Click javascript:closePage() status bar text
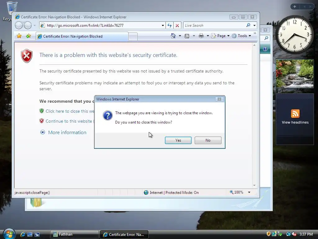This screenshot has width=318, height=239. (32, 192)
